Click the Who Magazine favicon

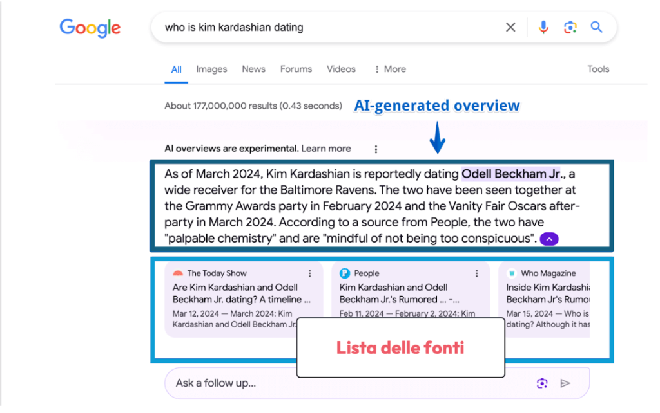pos(512,273)
